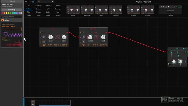Click the Sine module purple phase input port
The width and height of the screenshot is (188, 106).
41,37
